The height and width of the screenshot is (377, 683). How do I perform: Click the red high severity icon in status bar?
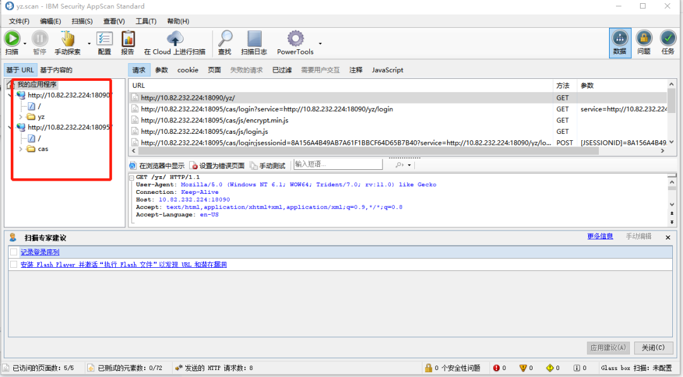pyautogui.click(x=496, y=368)
